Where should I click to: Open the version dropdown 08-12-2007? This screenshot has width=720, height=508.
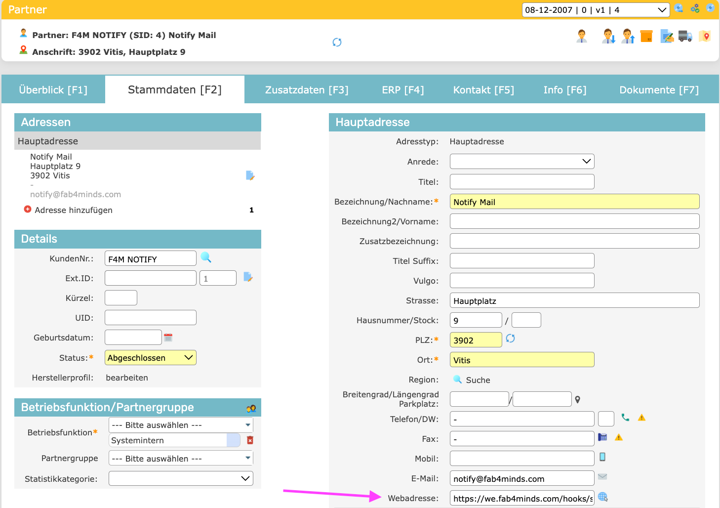[595, 10]
